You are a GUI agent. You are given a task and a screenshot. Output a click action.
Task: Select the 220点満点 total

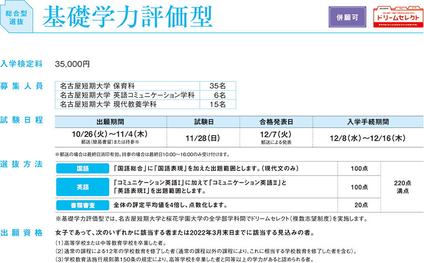(x=403, y=187)
